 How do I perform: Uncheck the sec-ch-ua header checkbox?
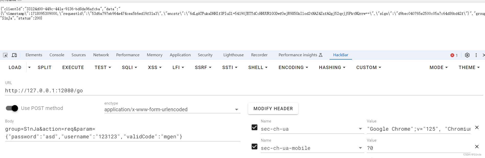254,127
